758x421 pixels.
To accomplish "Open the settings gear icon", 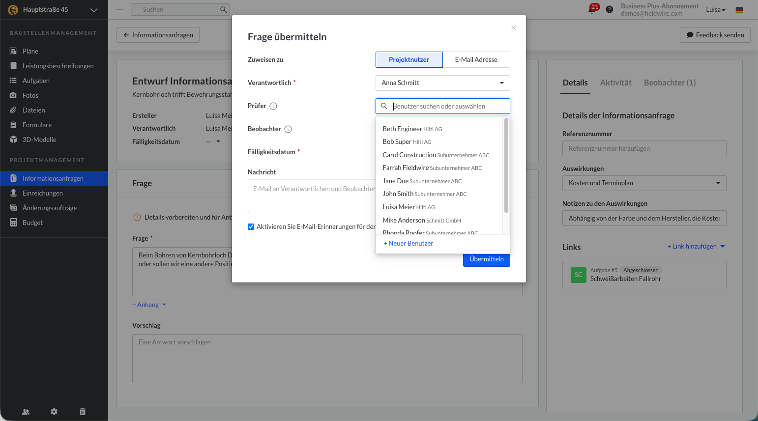I will tap(54, 412).
